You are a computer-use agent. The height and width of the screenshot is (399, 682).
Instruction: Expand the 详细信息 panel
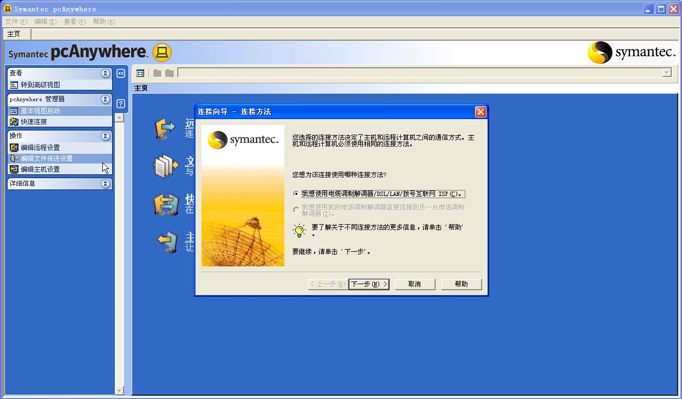[x=106, y=184]
